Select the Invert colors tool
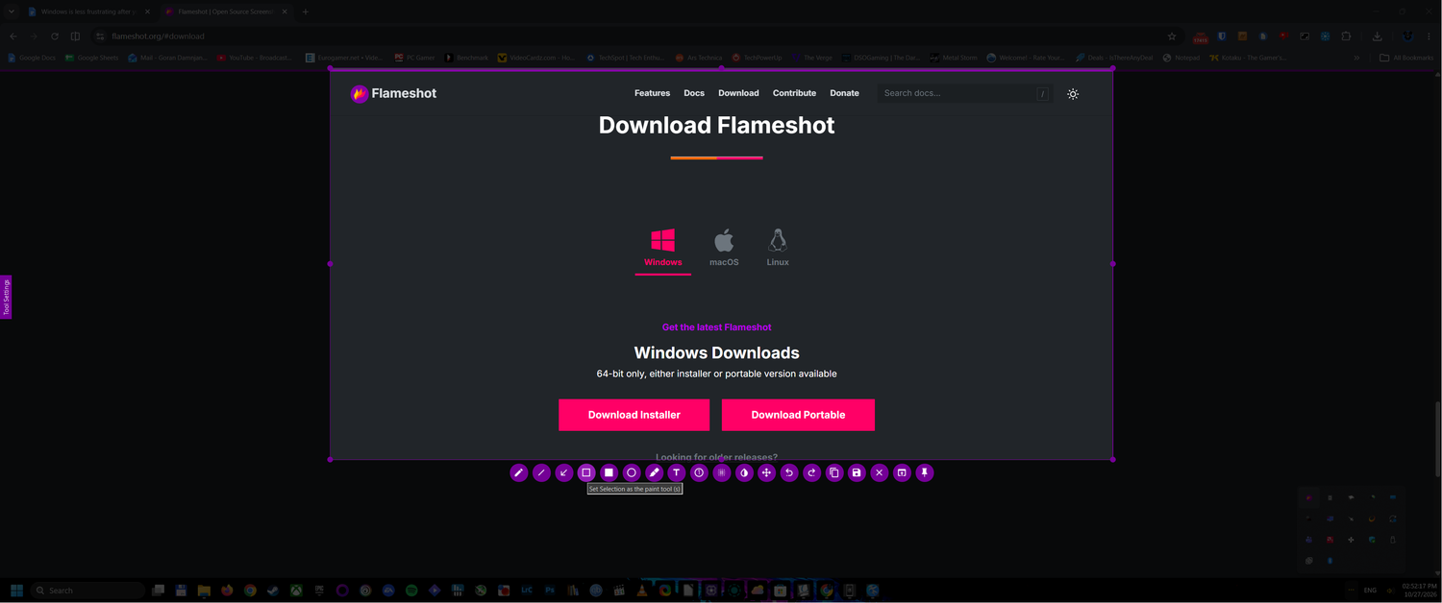1442x603 pixels. click(x=744, y=472)
